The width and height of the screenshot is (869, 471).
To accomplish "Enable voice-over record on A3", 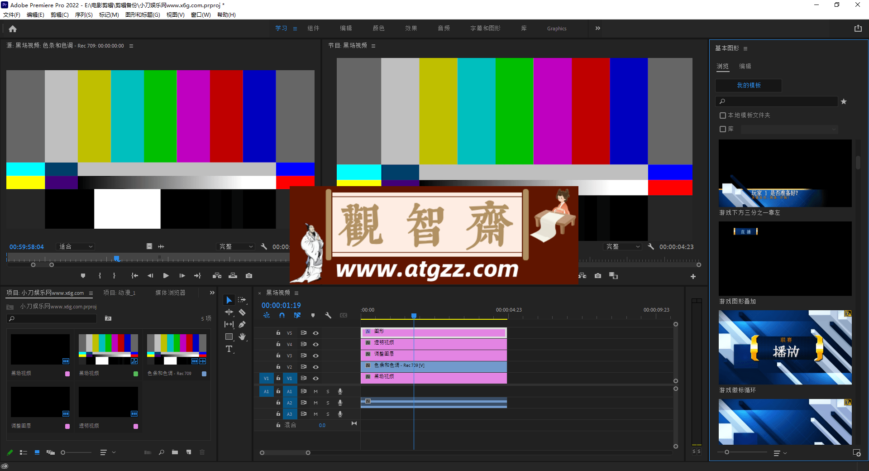I will tap(340, 414).
